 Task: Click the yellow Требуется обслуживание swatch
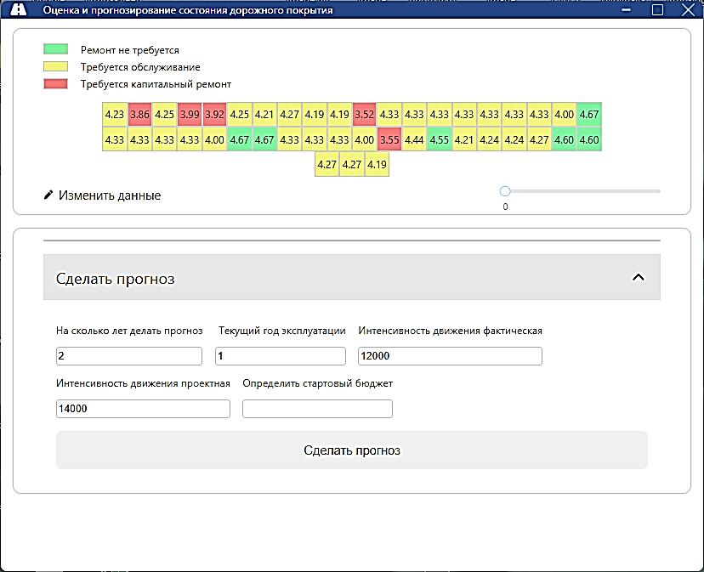(x=55, y=67)
